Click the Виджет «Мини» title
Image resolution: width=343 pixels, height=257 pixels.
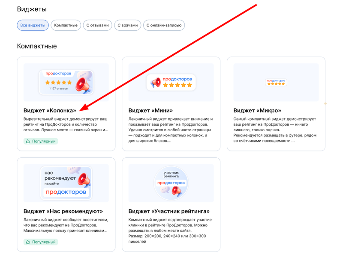click(150, 110)
